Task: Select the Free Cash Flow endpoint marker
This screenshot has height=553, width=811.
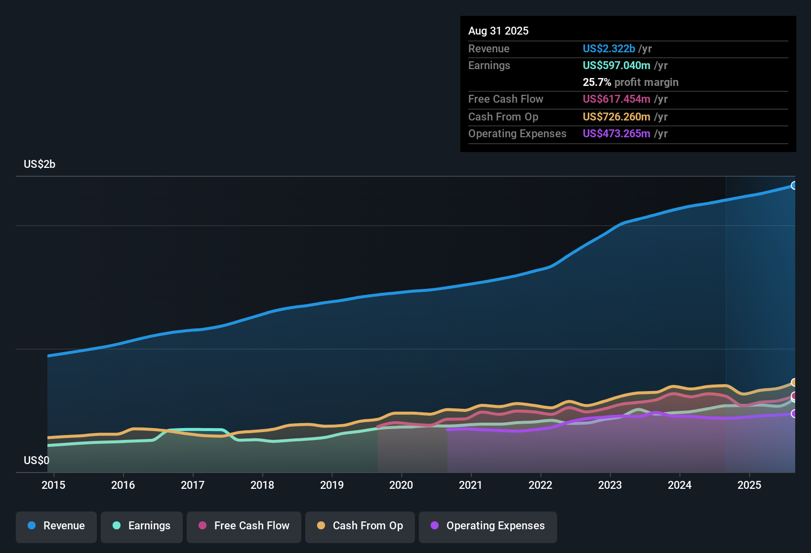Action: [794, 396]
